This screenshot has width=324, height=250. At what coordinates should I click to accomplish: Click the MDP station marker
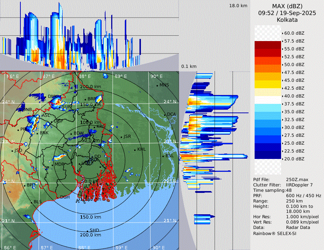52,165
